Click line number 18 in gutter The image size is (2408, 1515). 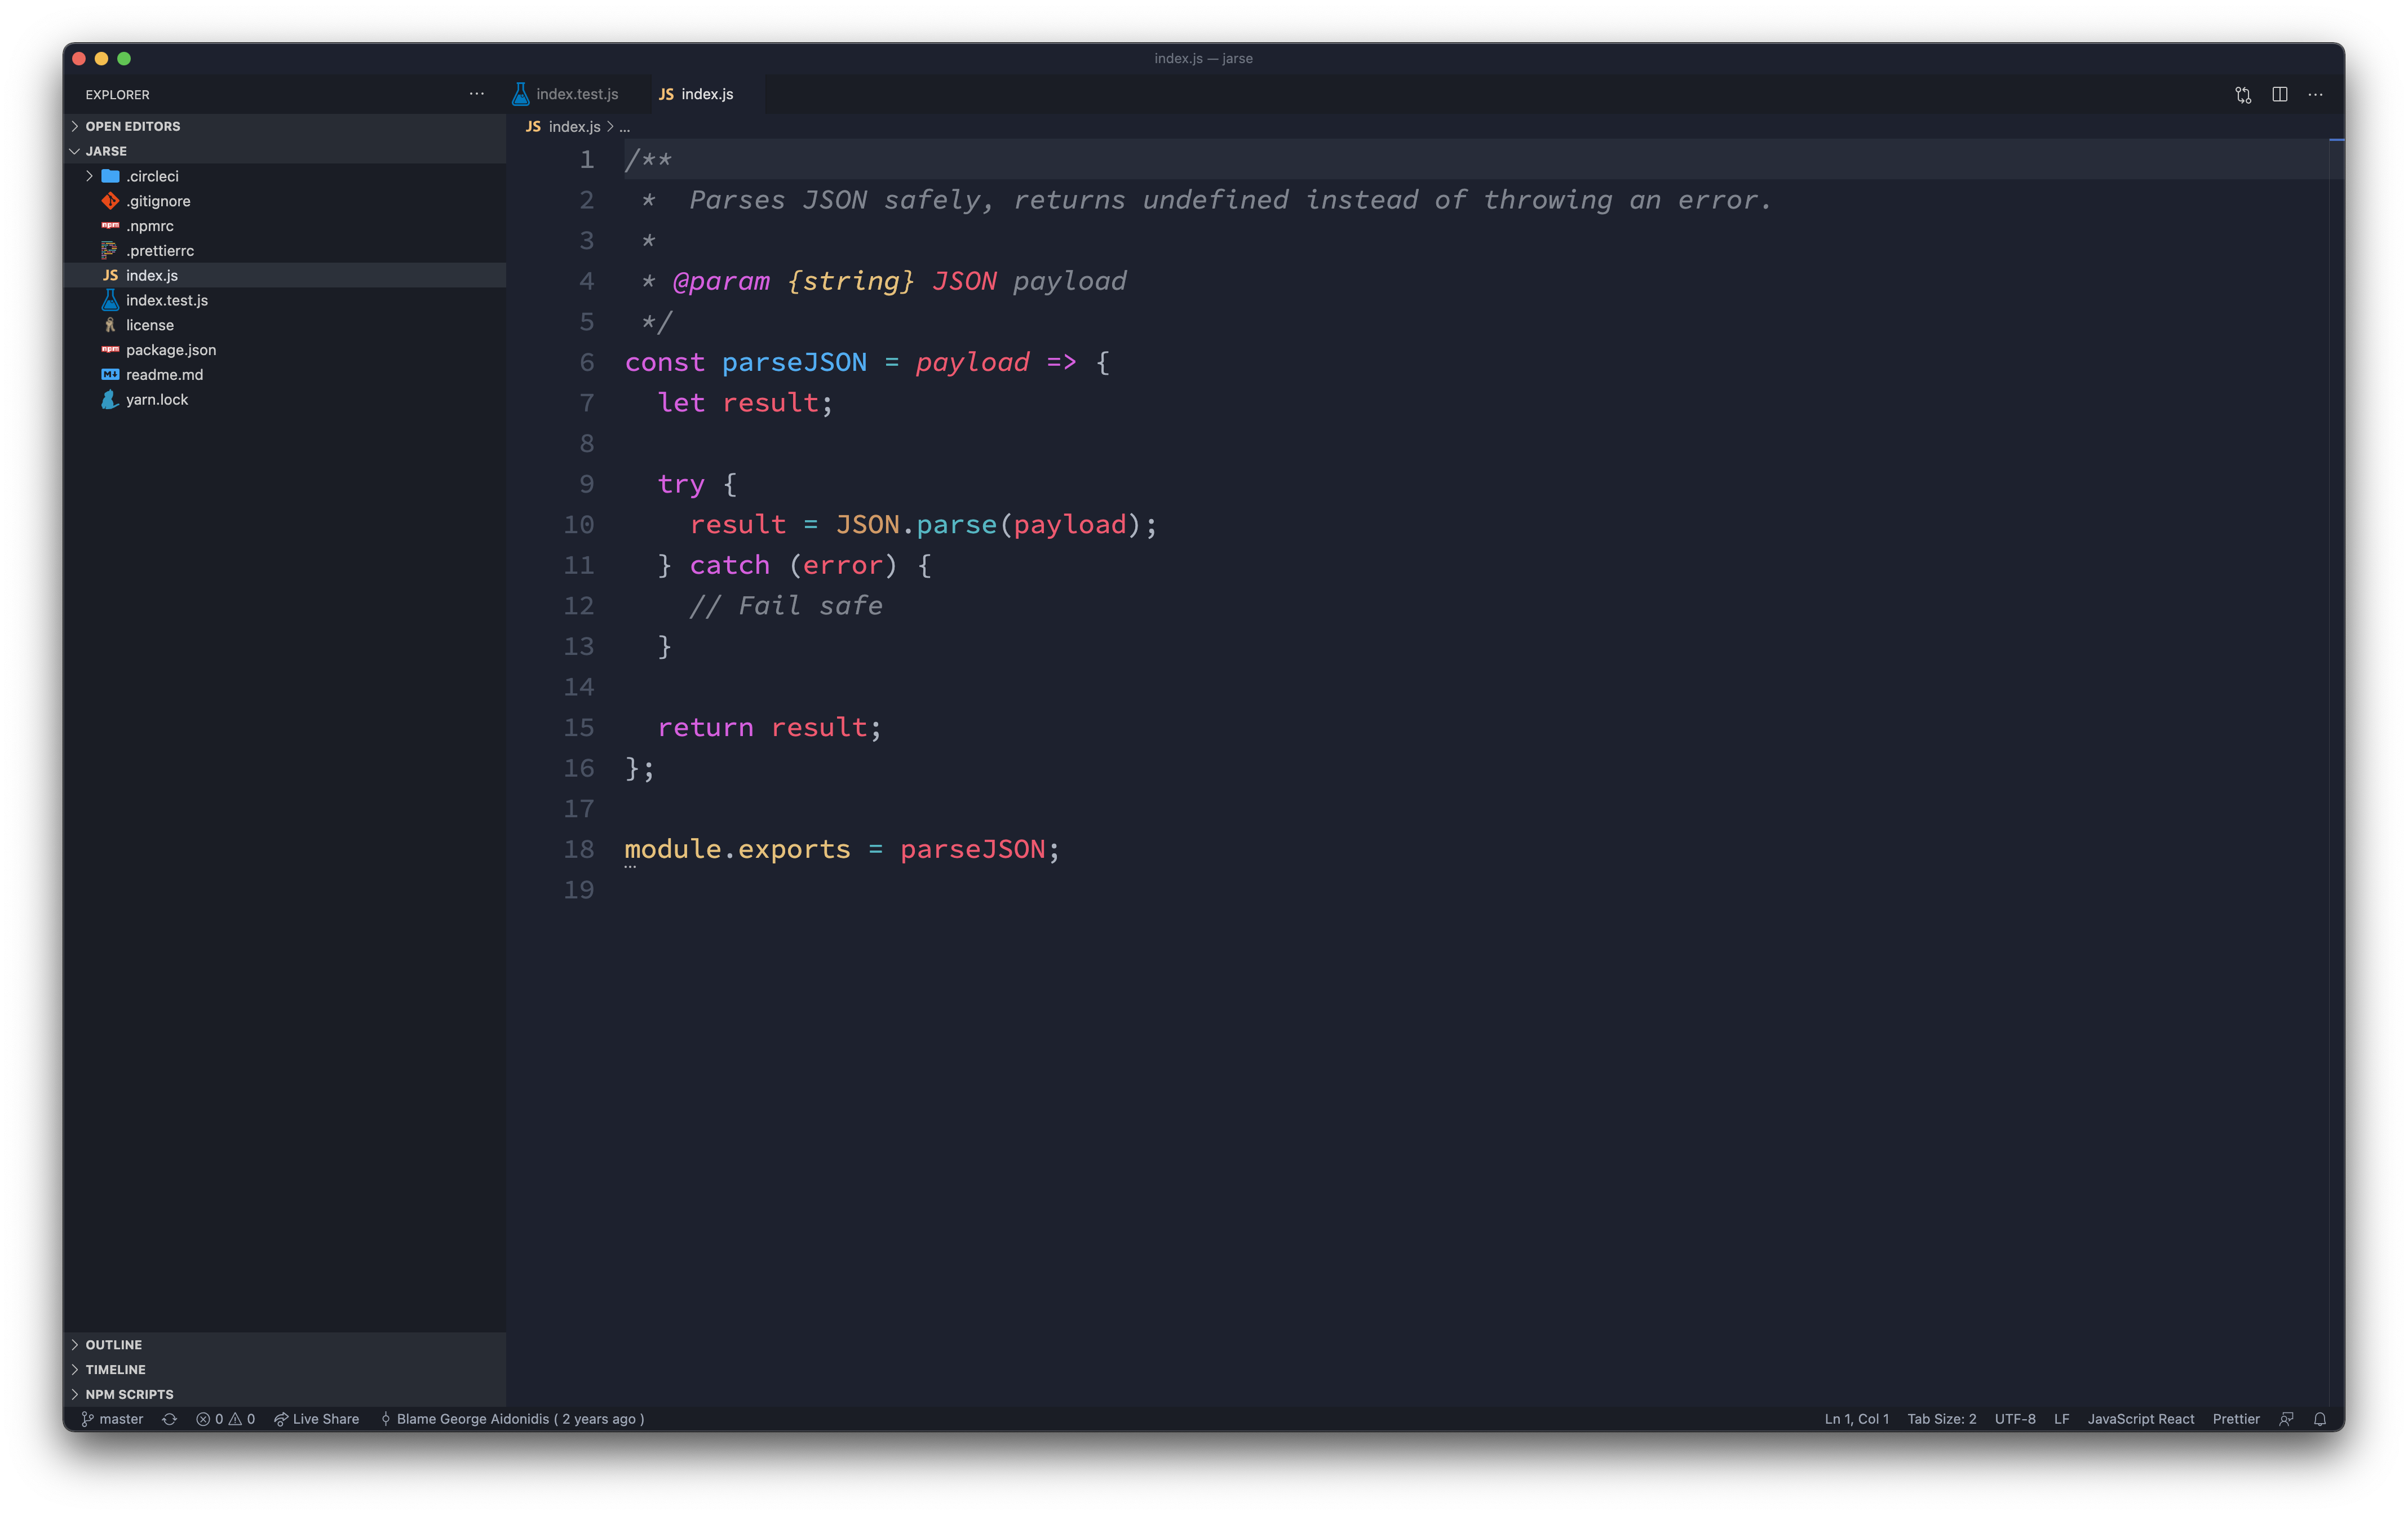coord(579,849)
